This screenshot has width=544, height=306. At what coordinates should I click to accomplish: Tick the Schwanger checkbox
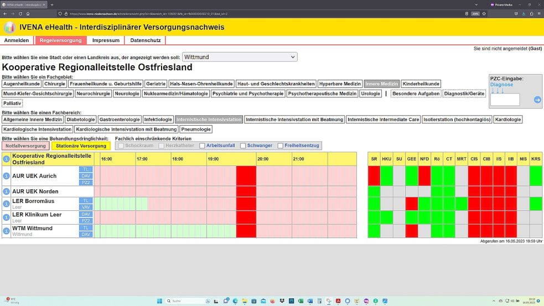(243, 146)
